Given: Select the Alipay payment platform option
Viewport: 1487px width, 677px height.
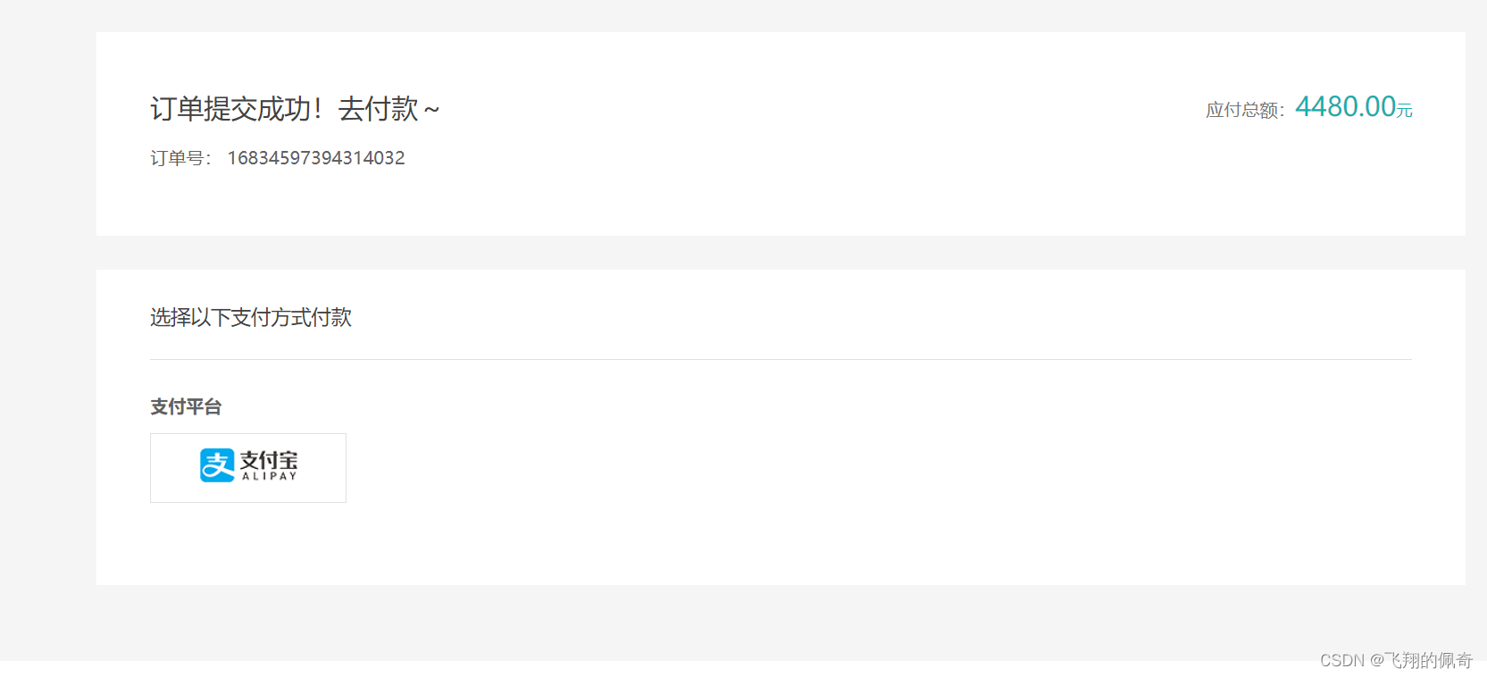Looking at the screenshot, I should (x=247, y=467).
